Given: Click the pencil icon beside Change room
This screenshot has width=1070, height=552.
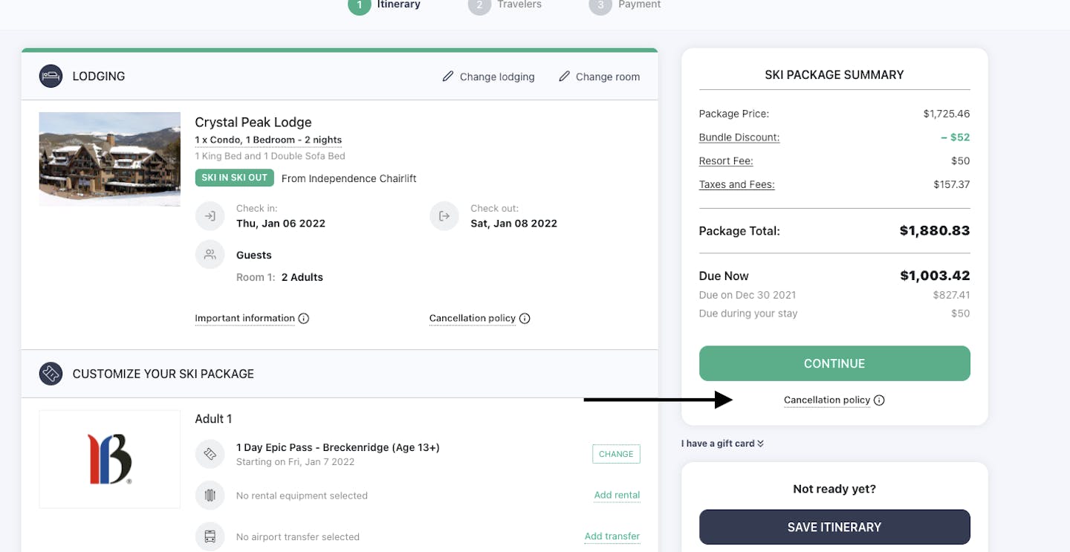Looking at the screenshot, I should (x=564, y=77).
